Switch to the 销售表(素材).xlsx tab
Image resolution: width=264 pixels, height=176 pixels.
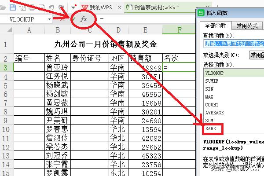point(156,7)
